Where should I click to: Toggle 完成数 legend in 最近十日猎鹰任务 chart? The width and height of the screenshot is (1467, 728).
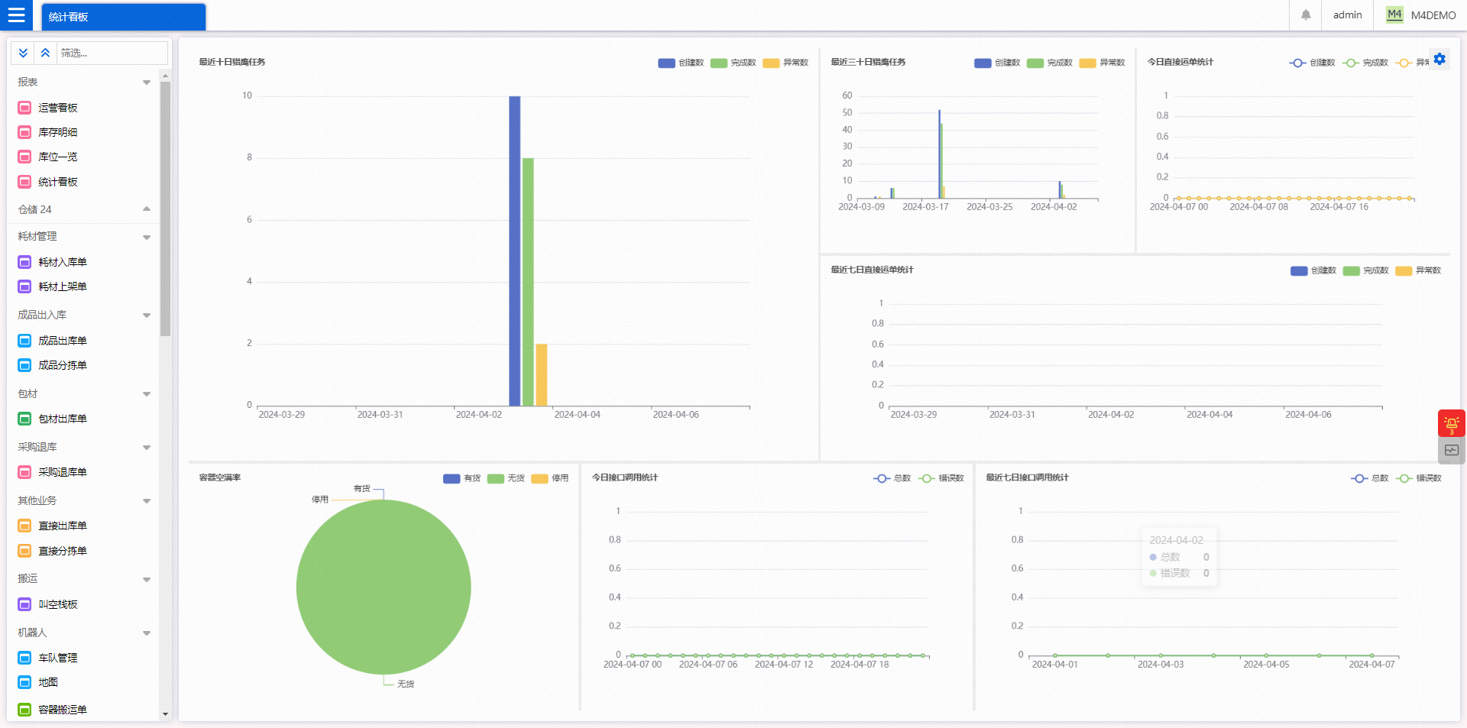[733, 63]
